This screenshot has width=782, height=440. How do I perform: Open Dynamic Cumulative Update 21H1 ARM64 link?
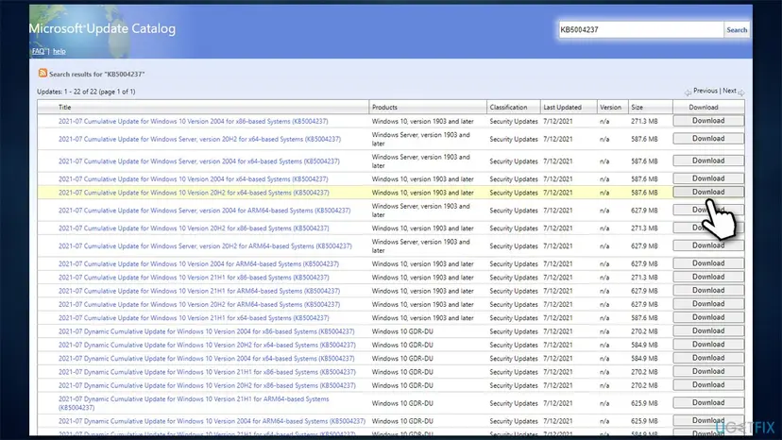click(194, 403)
